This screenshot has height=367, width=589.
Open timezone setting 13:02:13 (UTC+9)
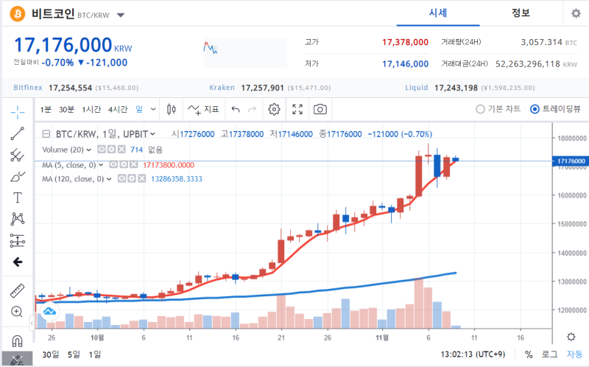(473, 354)
